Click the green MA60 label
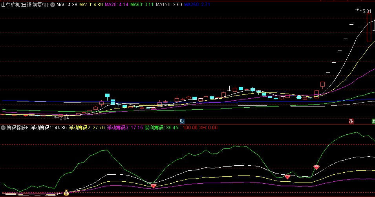The height and width of the screenshot is (197, 375). pos(142,5)
